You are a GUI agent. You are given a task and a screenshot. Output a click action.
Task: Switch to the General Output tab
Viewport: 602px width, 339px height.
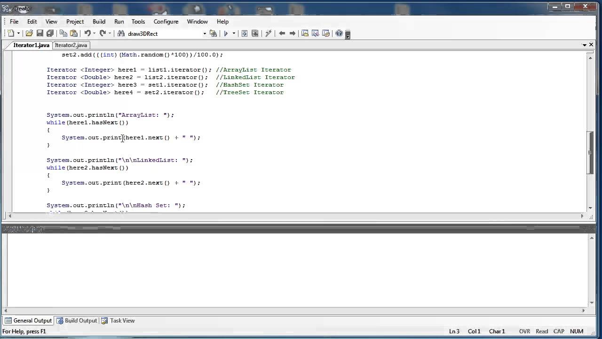pyautogui.click(x=28, y=321)
